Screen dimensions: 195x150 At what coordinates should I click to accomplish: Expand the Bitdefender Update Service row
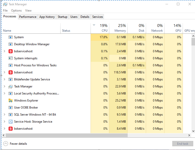(x=5, y=79)
